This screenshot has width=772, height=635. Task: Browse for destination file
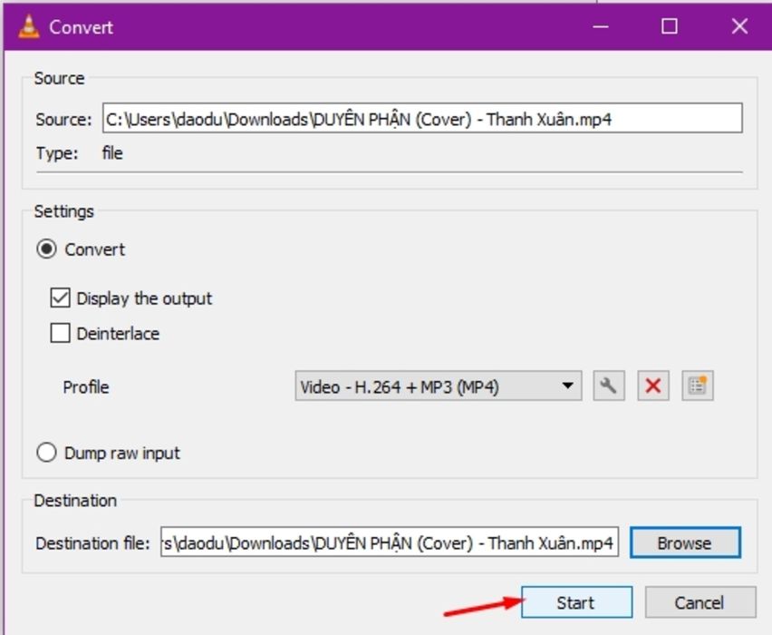coord(685,542)
